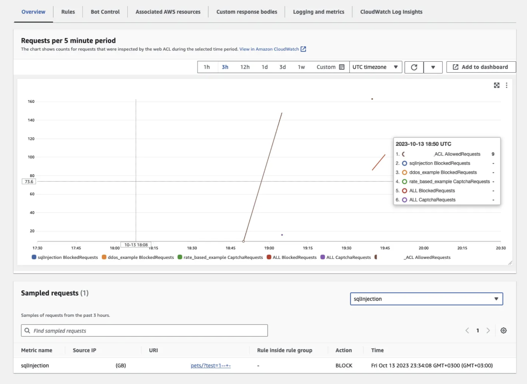Open the refresh interval dropdown arrow
The image size is (527, 384).
[433, 67]
